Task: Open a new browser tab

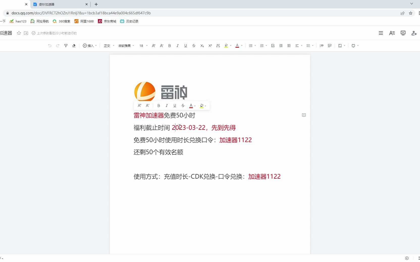Action: pos(96,4)
